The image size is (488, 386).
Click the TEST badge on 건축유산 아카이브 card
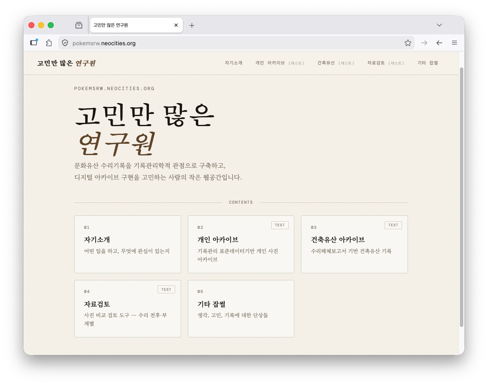(393, 225)
